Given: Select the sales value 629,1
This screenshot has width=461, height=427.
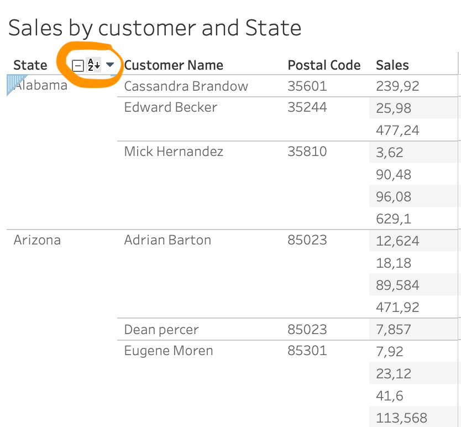Looking at the screenshot, I should coord(394,218).
